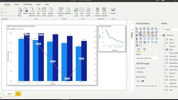Select the Stacked area chart visual
178x100 pixels.
click(145, 32)
